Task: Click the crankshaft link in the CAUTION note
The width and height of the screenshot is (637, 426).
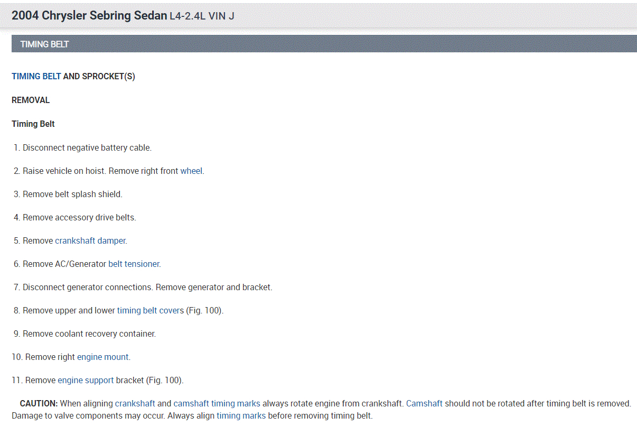Action: [x=135, y=403]
